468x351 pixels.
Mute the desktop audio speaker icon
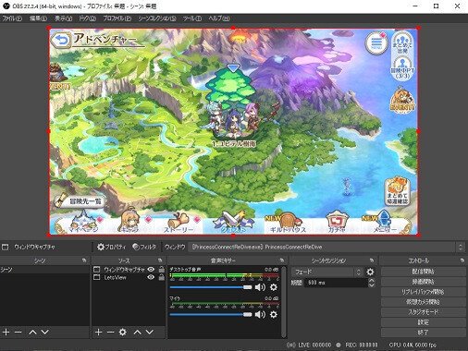pyautogui.click(x=260, y=287)
